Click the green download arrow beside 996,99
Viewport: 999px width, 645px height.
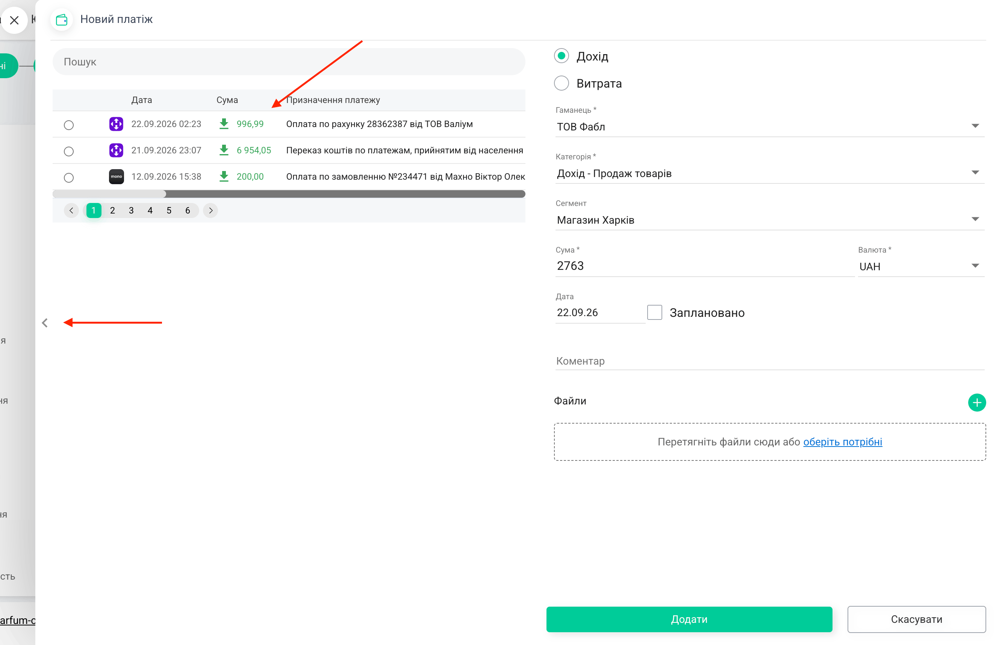pos(224,124)
